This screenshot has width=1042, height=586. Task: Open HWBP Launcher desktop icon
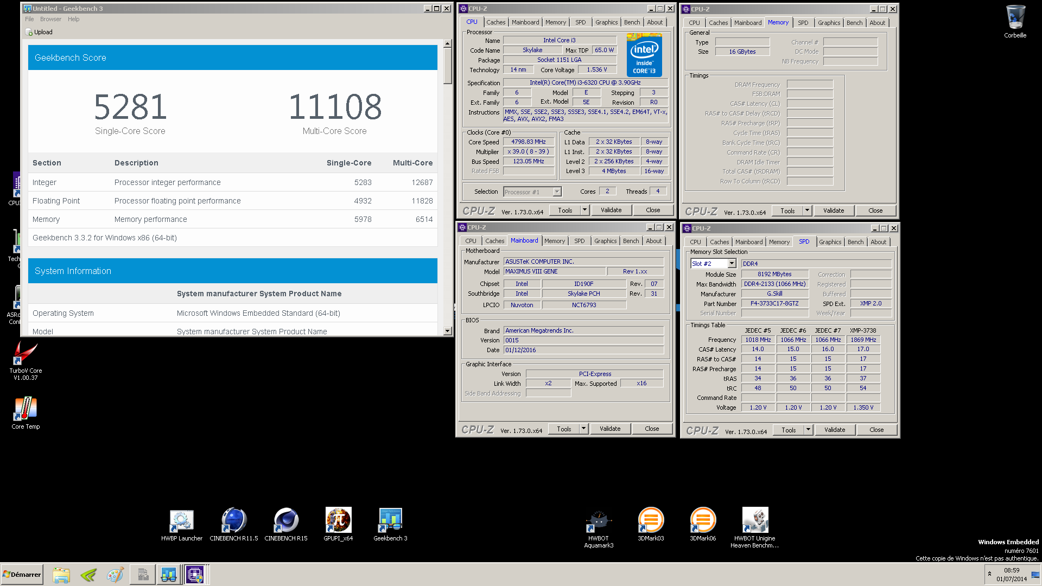(182, 524)
